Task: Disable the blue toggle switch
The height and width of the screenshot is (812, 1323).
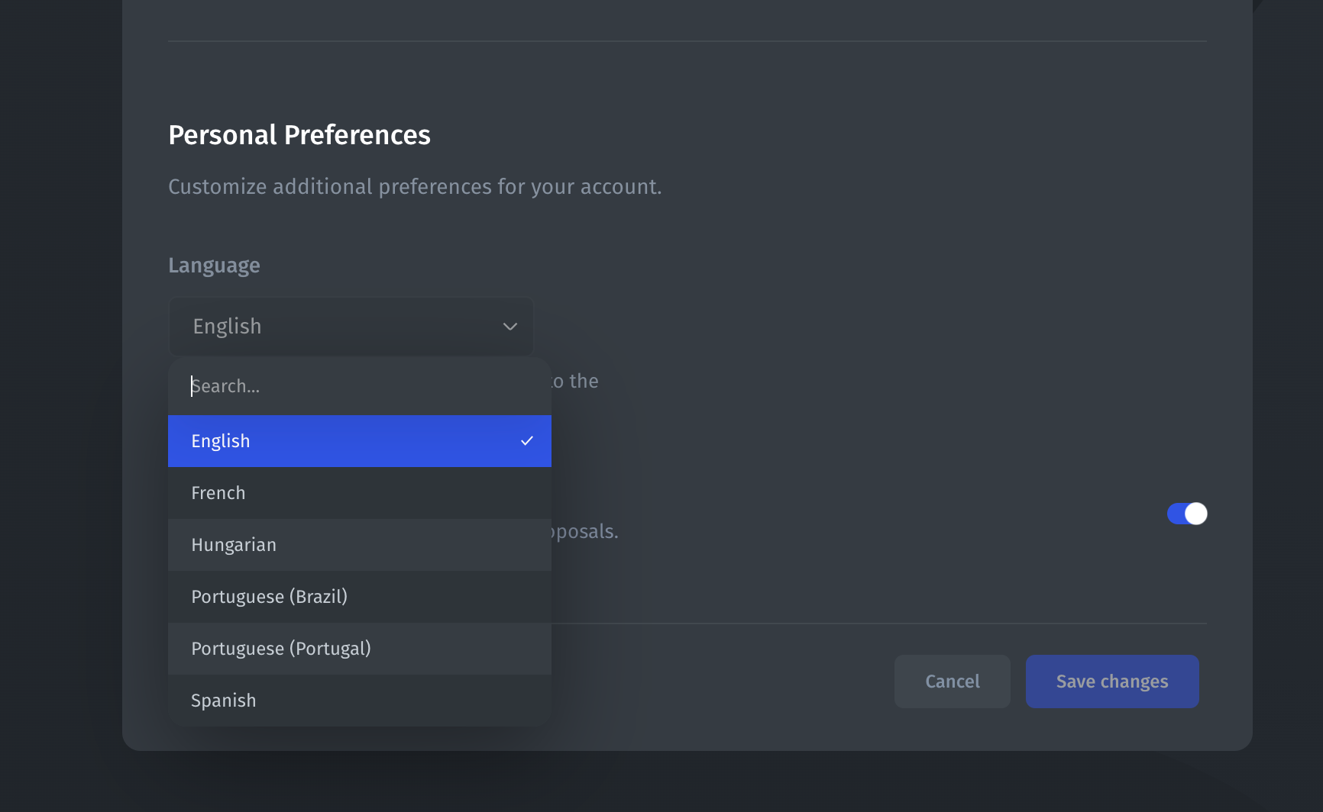Action: pos(1187,514)
